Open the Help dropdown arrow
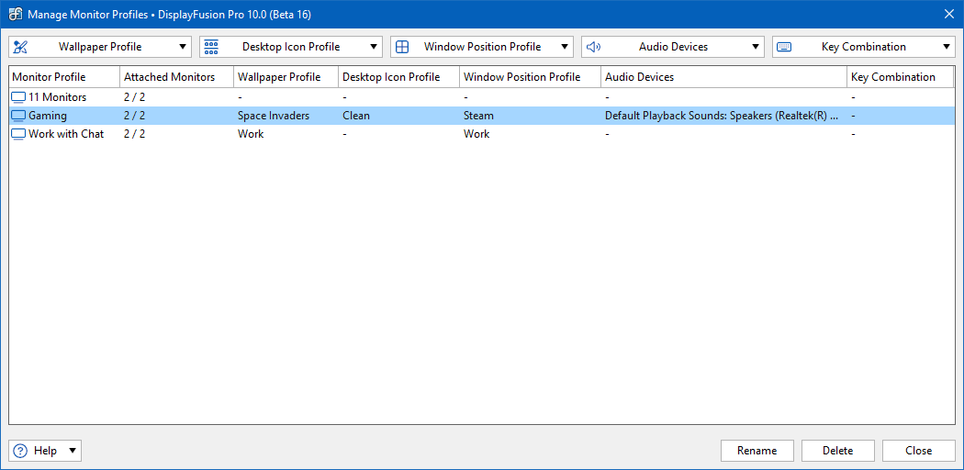Viewport: 964px width, 470px height. tap(72, 451)
